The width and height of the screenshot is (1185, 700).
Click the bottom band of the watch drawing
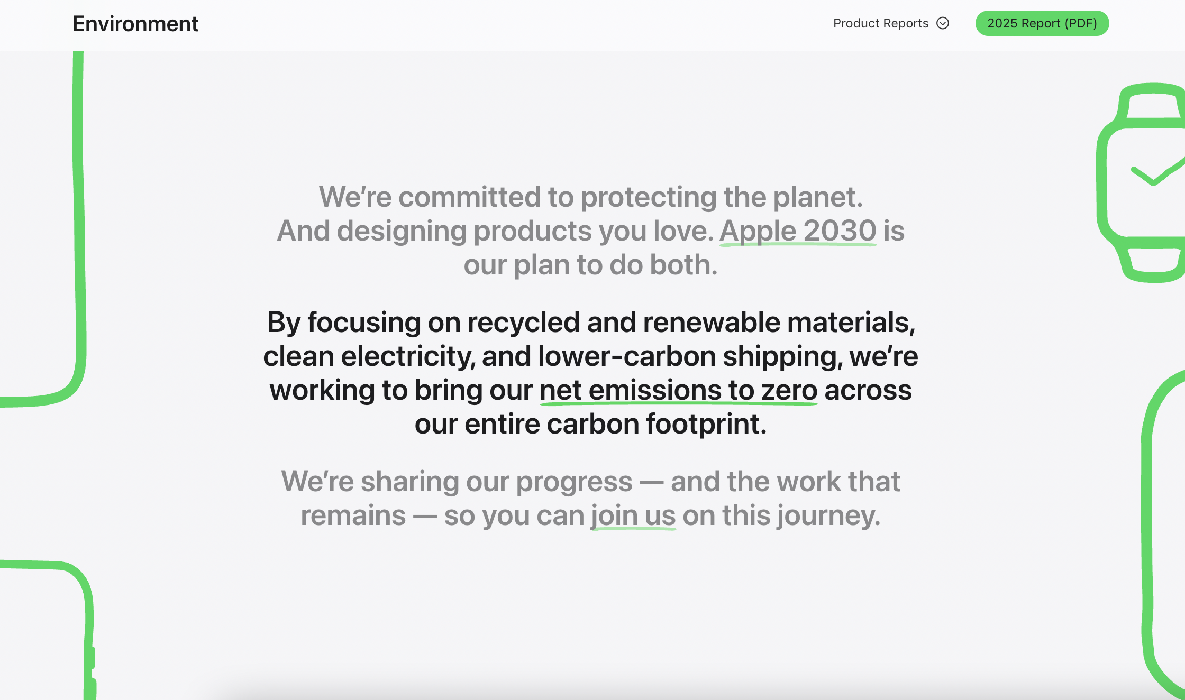[x=1153, y=264]
